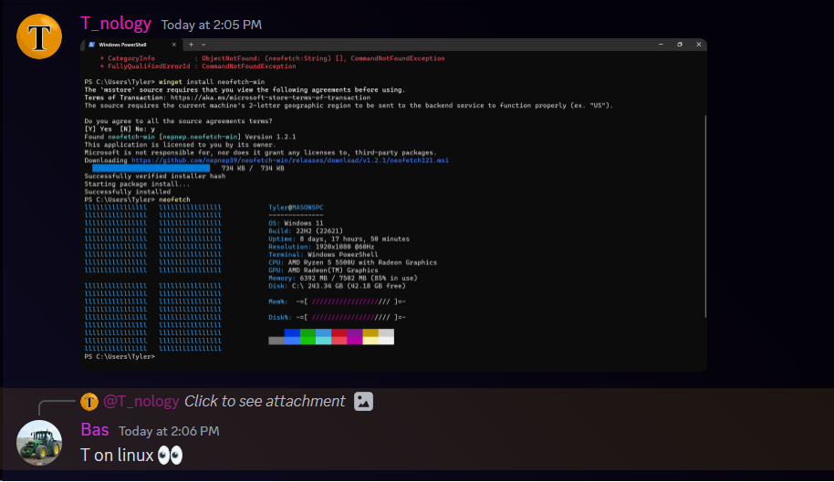Jump to message via 'Click to see attachment'
Viewport: 834px width, 482px height.
[x=265, y=401]
